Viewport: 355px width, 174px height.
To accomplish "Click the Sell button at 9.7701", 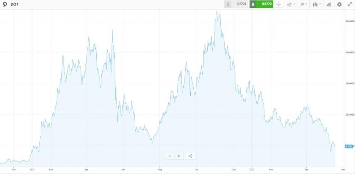I will pyautogui.click(x=236, y=4).
